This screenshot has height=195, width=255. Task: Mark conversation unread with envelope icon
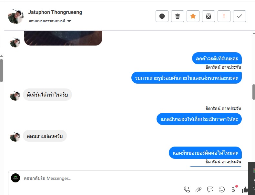[x=209, y=16]
